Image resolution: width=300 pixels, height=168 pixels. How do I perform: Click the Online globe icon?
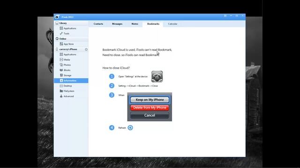pos(57,39)
